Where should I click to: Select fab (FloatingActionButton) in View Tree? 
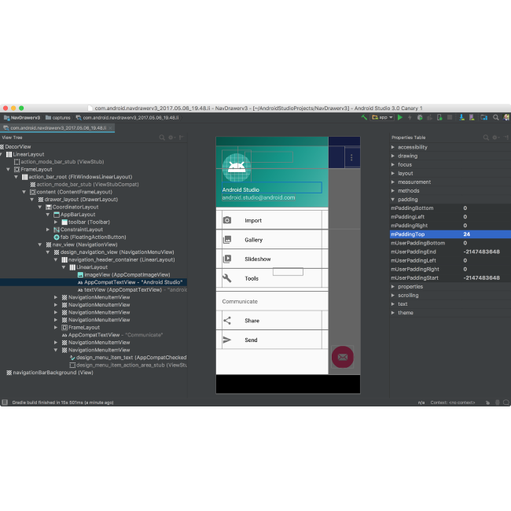[x=90, y=237]
